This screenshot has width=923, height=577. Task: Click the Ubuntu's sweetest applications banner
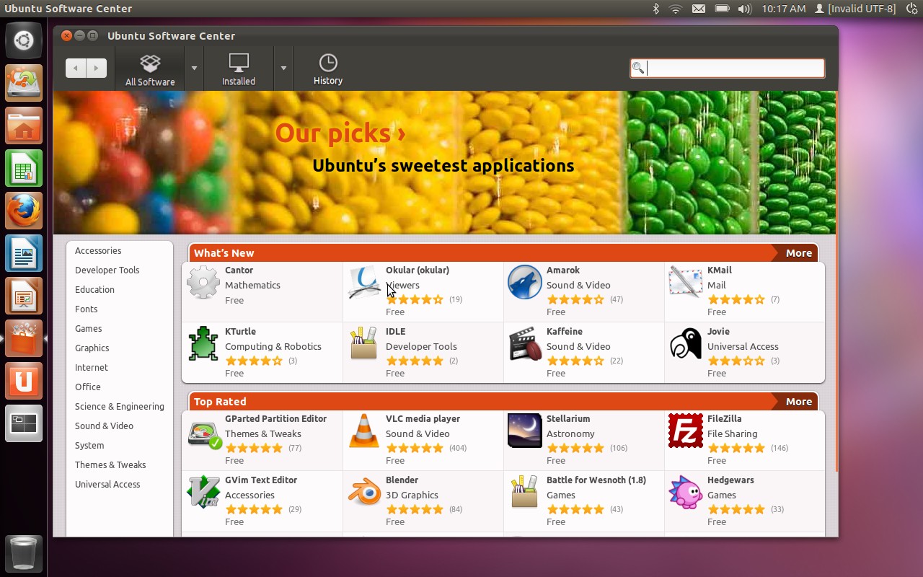[443, 165]
